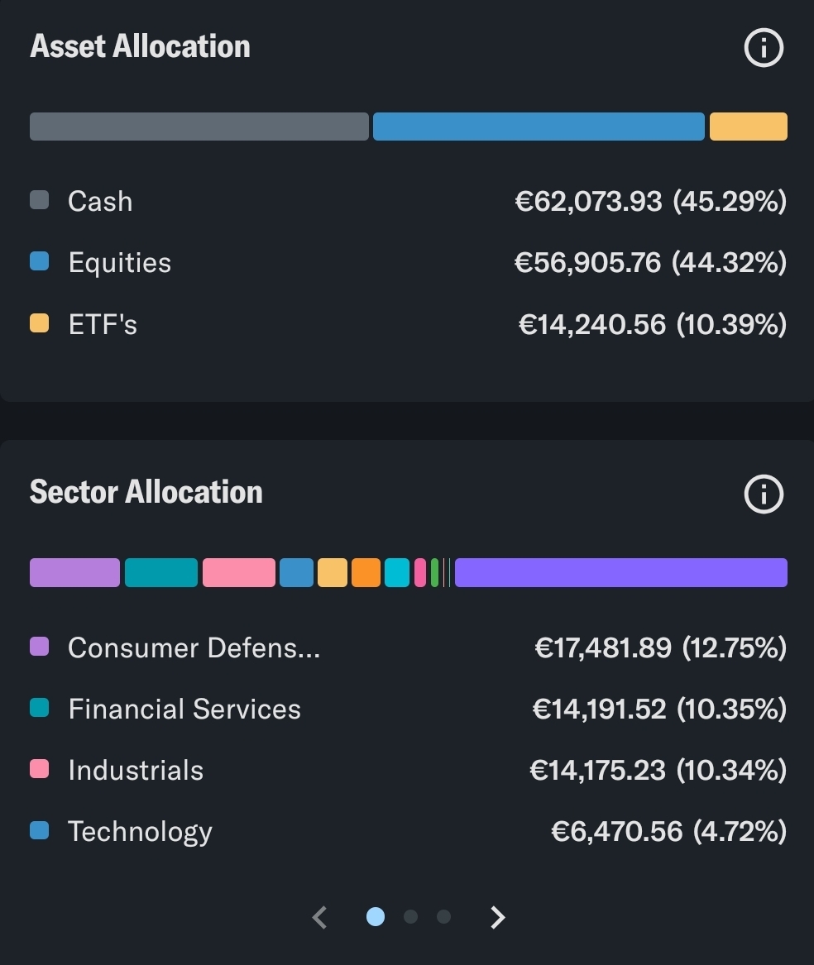Click the Cash legend color square
Image resolution: width=814 pixels, height=965 pixels.
(x=39, y=200)
